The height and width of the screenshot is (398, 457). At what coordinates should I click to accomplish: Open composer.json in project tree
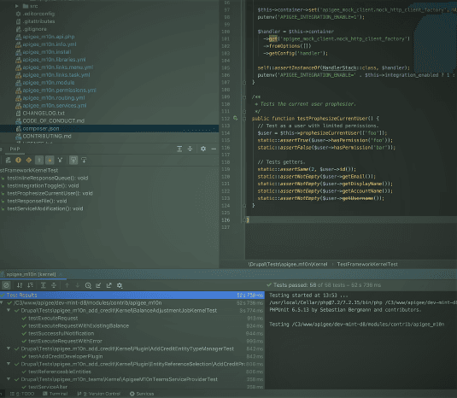[x=41, y=128]
